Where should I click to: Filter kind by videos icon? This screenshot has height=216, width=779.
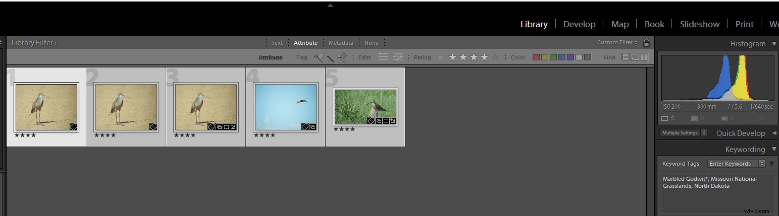(644, 57)
